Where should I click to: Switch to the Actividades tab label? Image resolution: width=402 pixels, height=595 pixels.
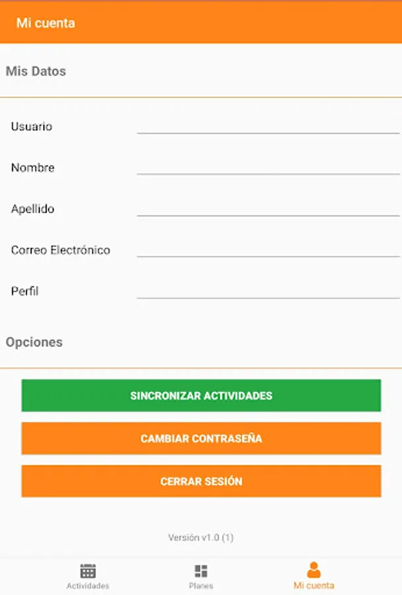pos(88,586)
